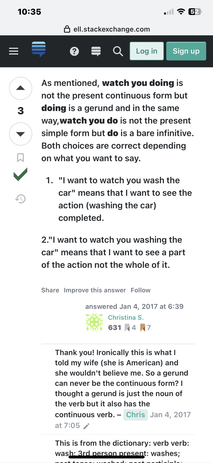Viewport: 213px width, 463px height.
Task: Expand the bronze badge count details
Action: [146, 327]
